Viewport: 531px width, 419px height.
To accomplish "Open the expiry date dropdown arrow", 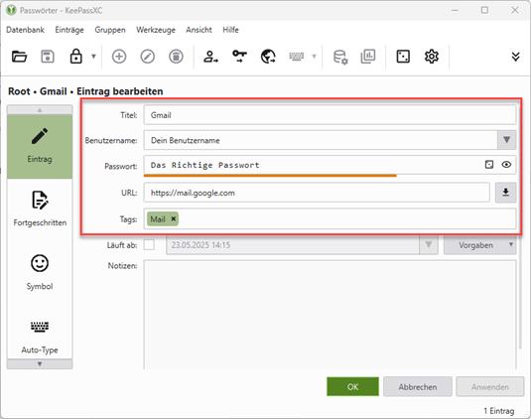I will coord(429,245).
